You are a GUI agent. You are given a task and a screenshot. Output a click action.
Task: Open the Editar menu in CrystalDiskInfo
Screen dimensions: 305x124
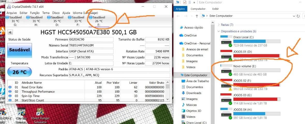(x=24, y=13)
